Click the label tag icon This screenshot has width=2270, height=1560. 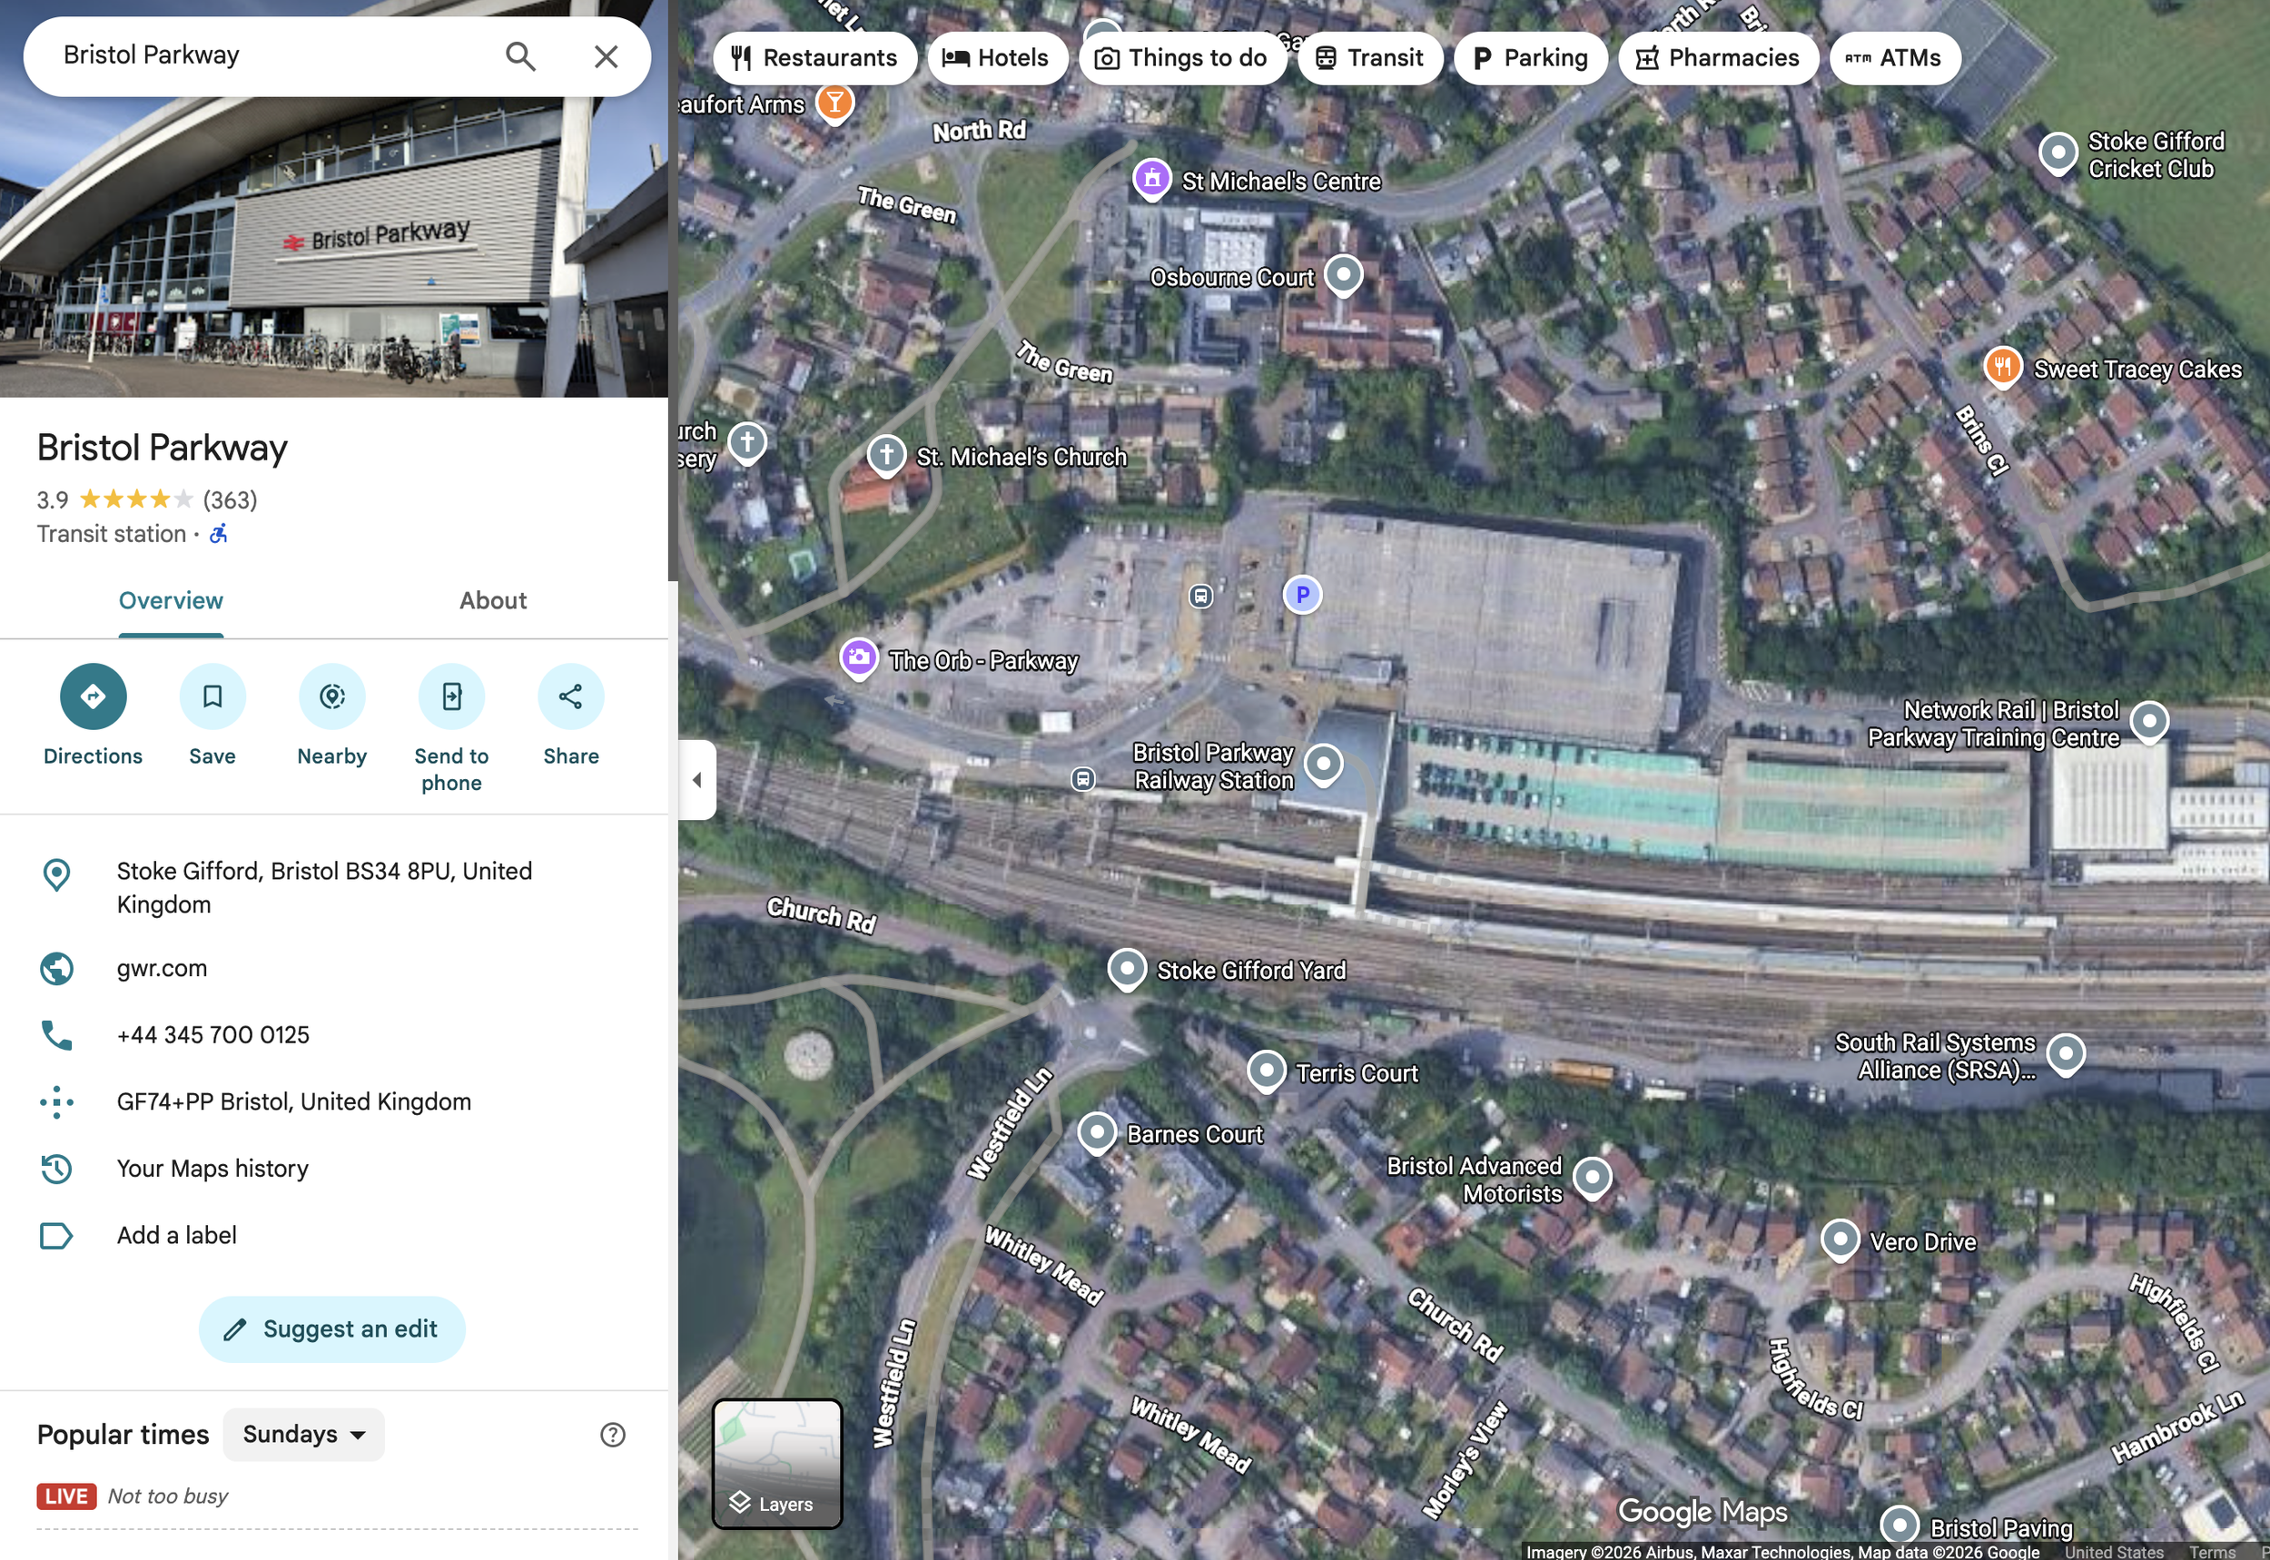(56, 1236)
